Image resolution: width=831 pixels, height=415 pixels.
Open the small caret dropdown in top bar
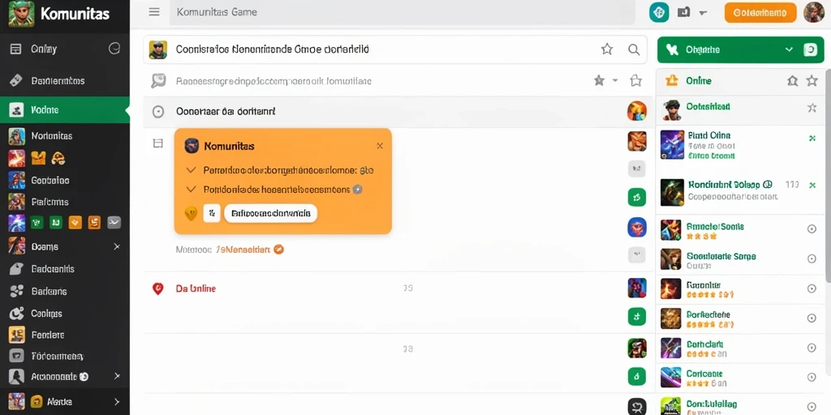(x=704, y=13)
